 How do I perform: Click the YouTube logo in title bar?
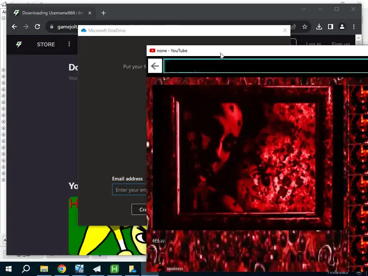tap(152, 50)
